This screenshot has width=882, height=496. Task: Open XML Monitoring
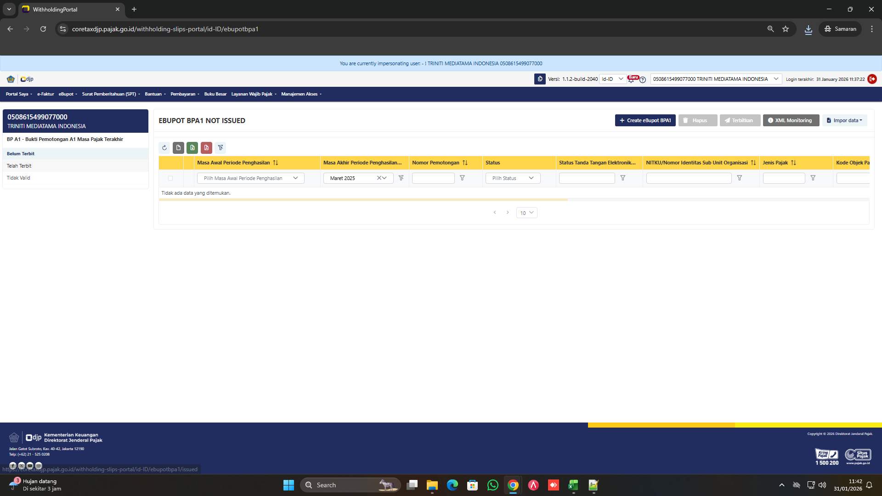791,120
